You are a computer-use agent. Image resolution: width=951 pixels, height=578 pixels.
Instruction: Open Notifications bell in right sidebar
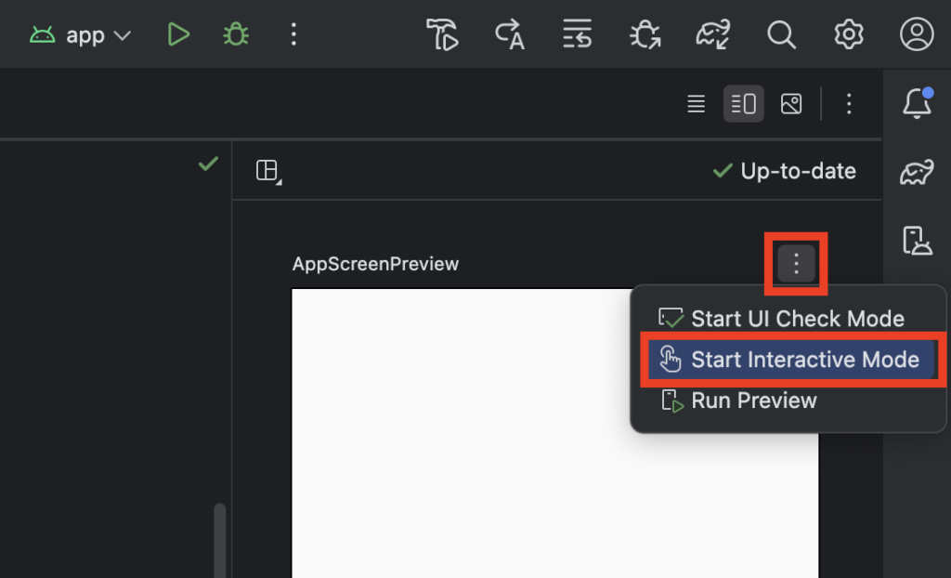917,104
